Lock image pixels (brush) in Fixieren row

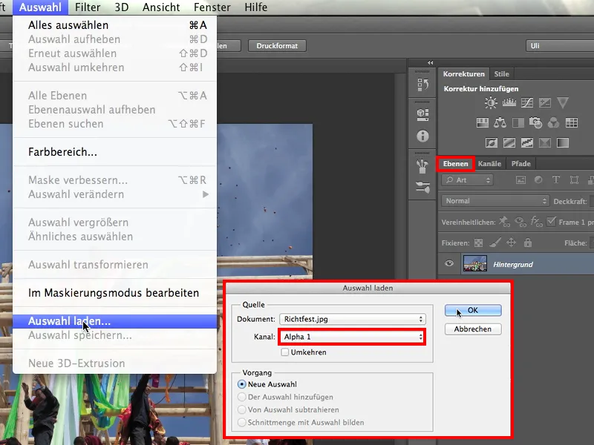[495, 243]
